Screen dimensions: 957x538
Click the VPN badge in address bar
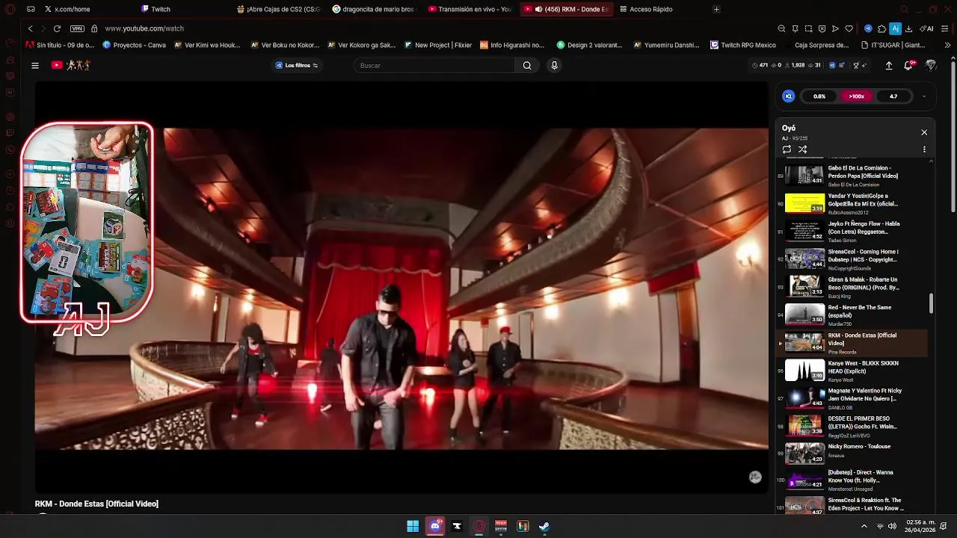click(77, 28)
